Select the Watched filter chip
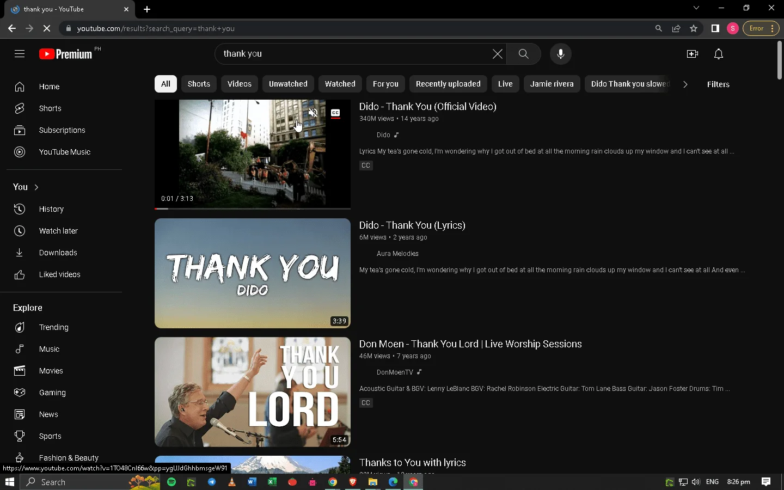The image size is (784, 490). 340,84
